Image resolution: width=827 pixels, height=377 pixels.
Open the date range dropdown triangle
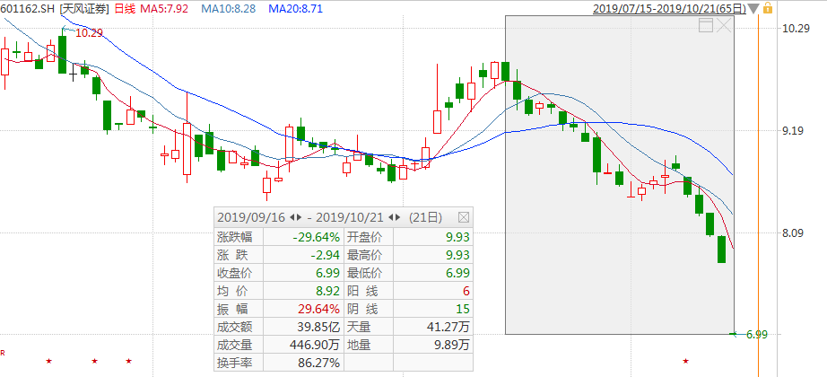click(x=754, y=9)
